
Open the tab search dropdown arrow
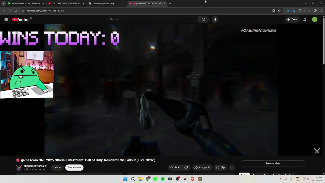[3, 4]
